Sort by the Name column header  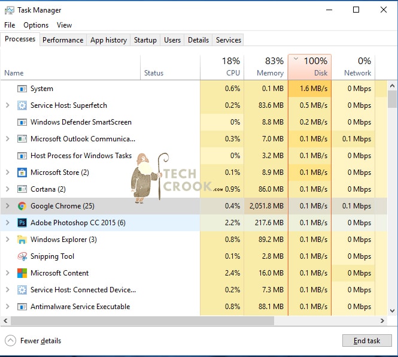pyautogui.click(x=70, y=67)
